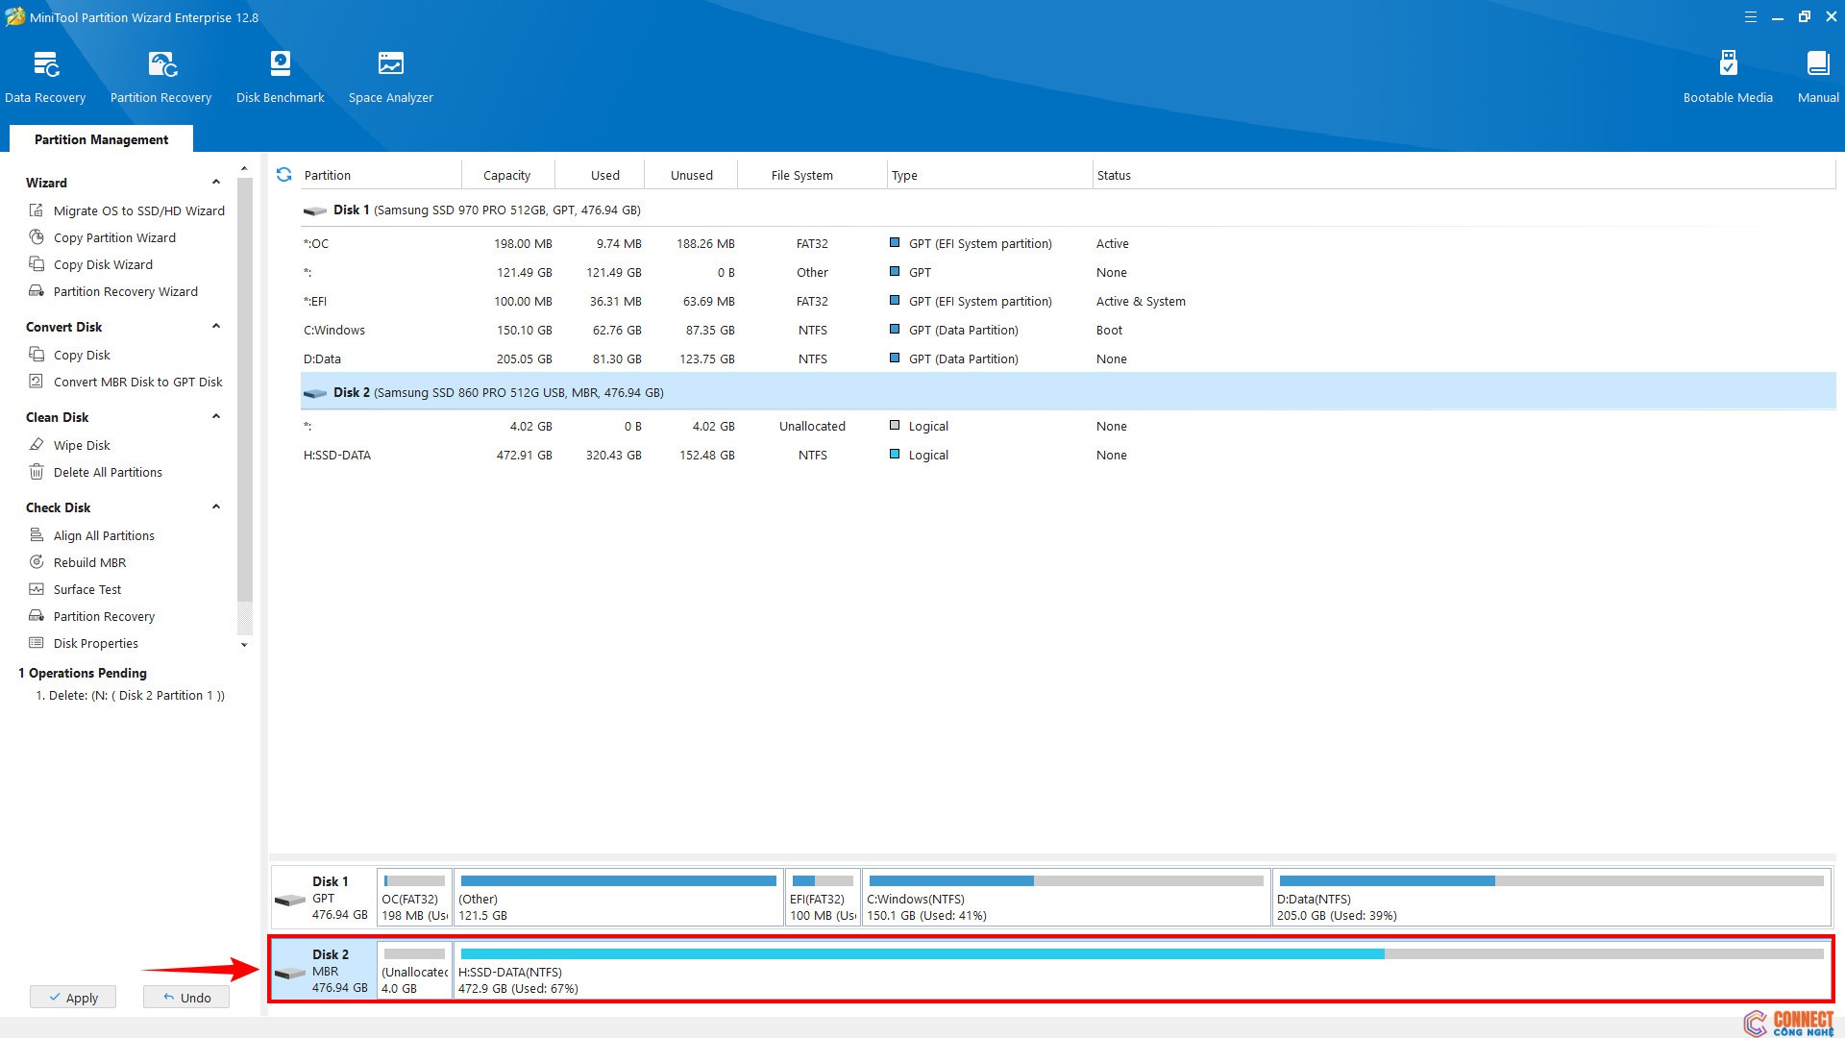The height and width of the screenshot is (1038, 1845).
Task: Click the D:Data usage bar in the disk map
Action: coord(1551,881)
